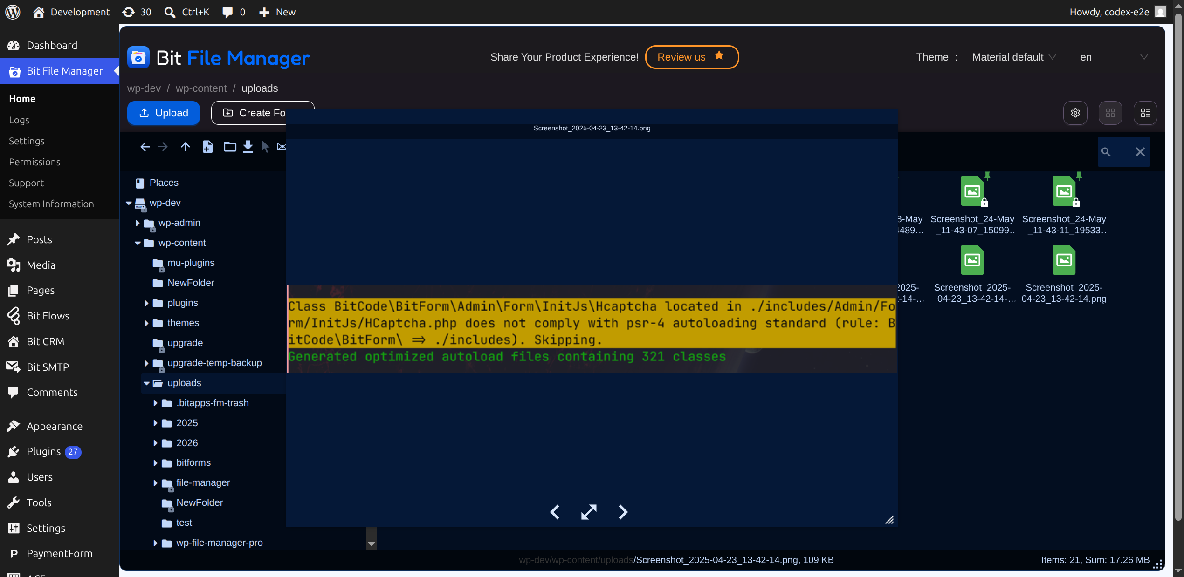The height and width of the screenshot is (577, 1184).
Task: Open the Permissions submenu item
Action: click(x=34, y=162)
